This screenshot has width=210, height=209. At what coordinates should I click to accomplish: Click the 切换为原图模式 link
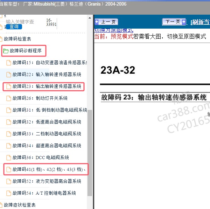click(113, 30)
